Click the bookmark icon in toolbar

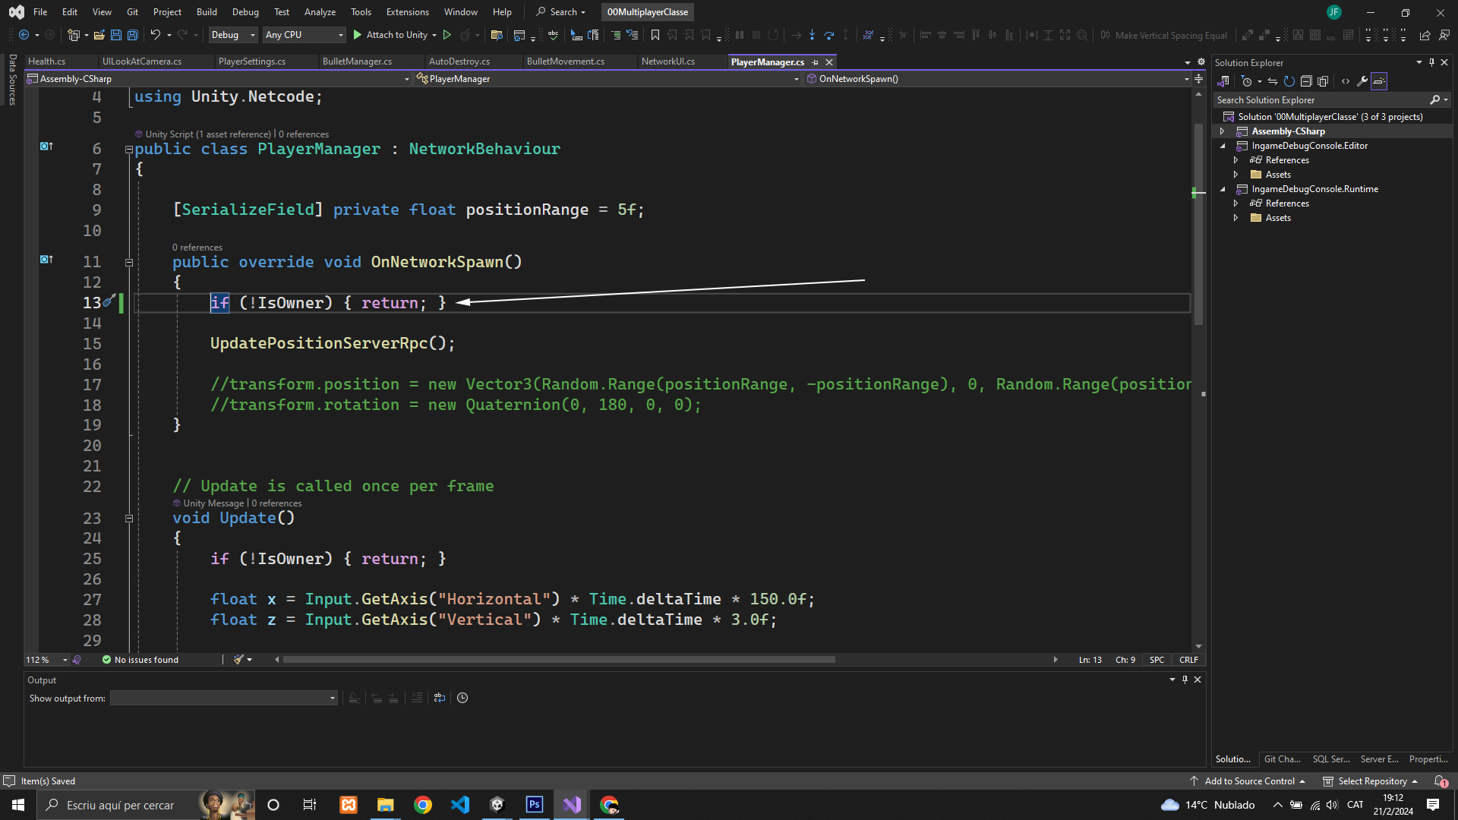655,35
